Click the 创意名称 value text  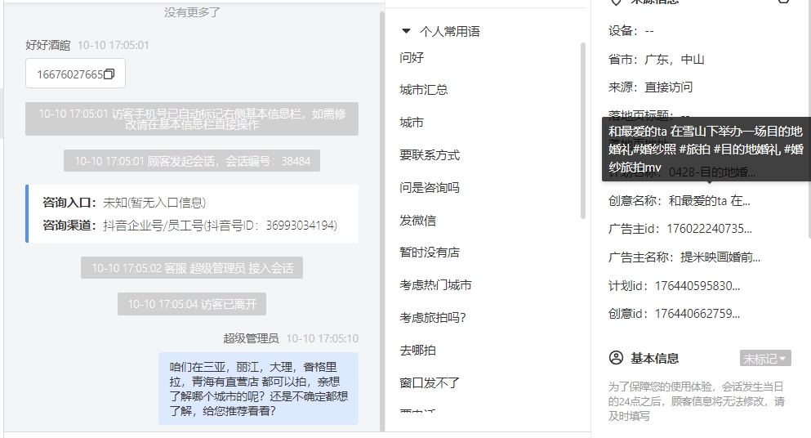[710, 201]
